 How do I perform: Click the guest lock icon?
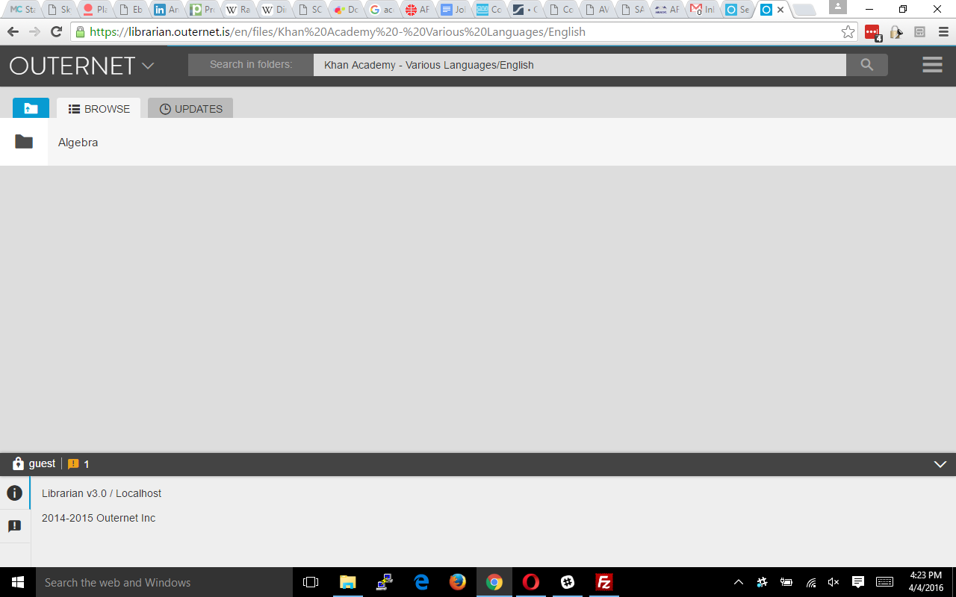19,463
